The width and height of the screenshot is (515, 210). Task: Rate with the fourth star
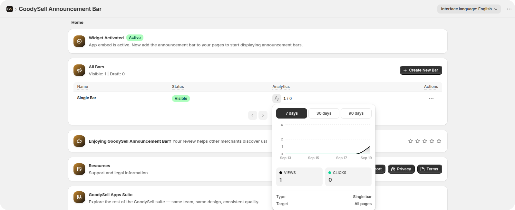pos(432,141)
